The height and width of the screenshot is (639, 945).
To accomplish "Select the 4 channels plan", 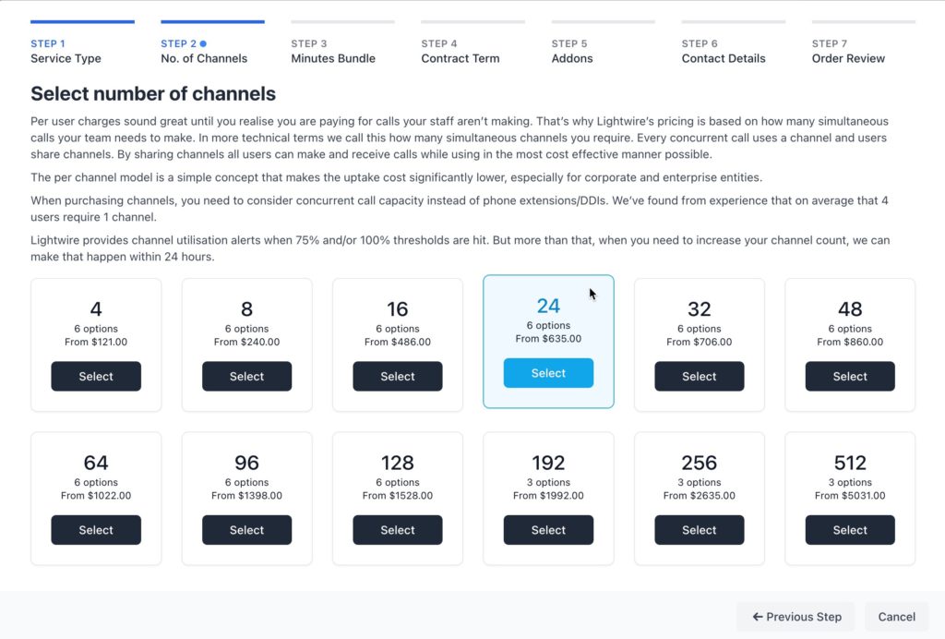I will pos(96,376).
